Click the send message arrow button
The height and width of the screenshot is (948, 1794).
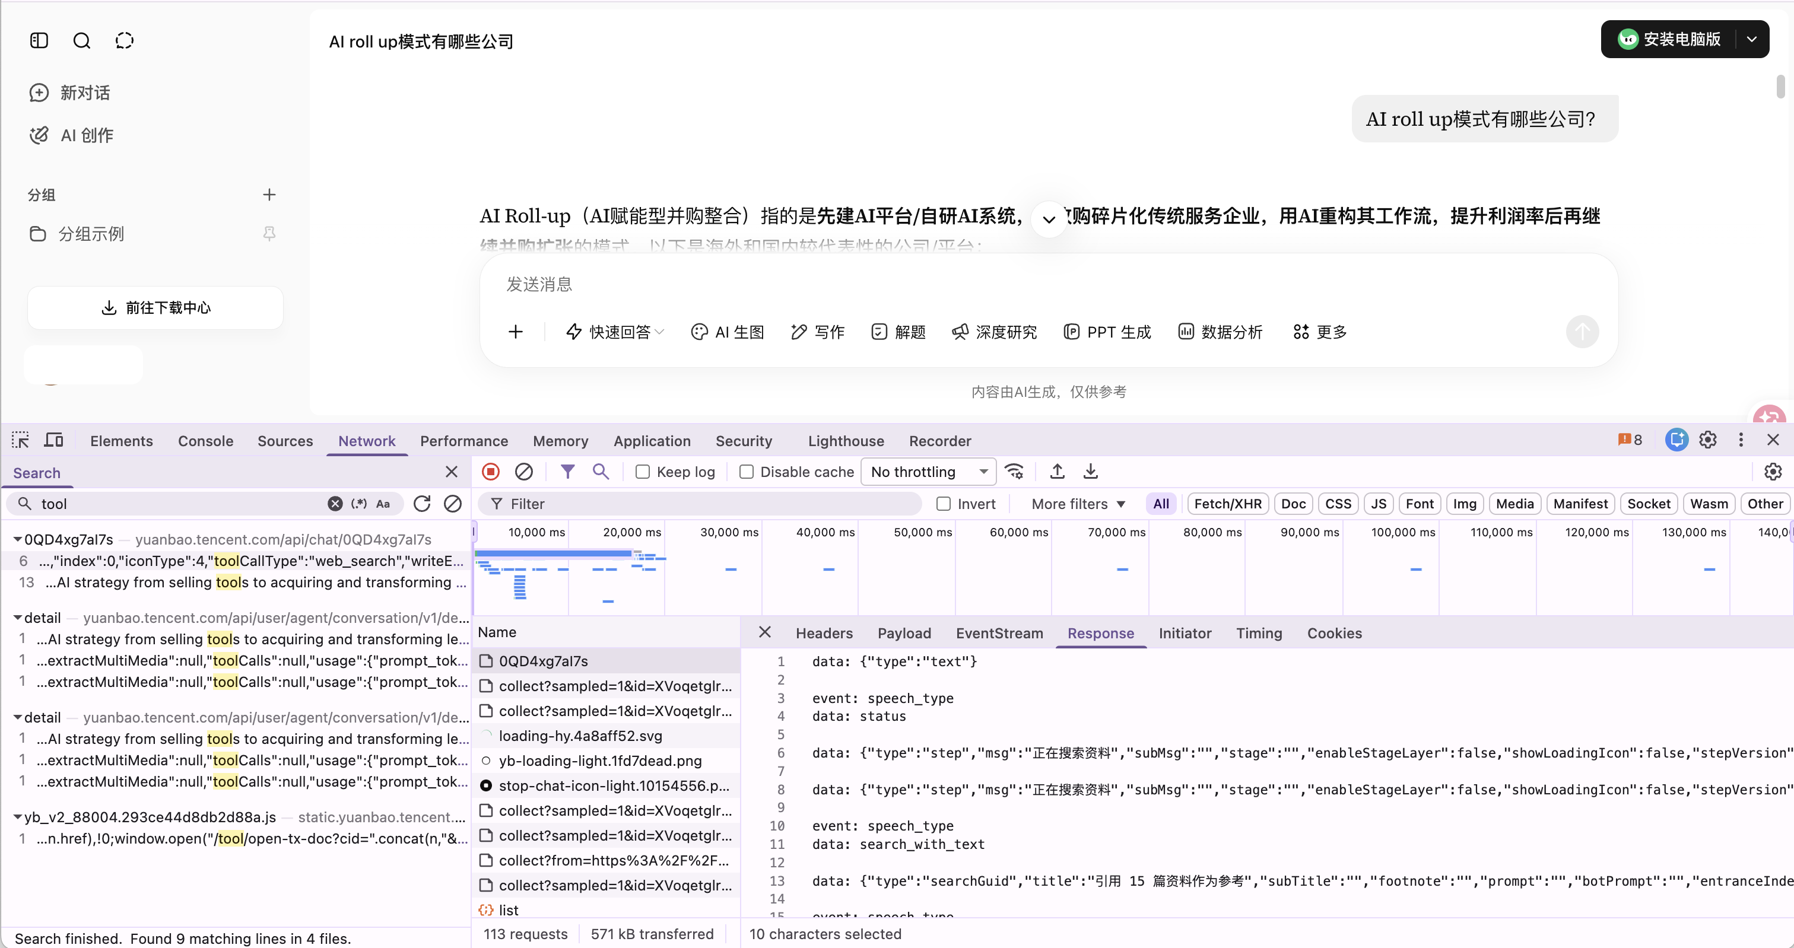pyautogui.click(x=1582, y=332)
